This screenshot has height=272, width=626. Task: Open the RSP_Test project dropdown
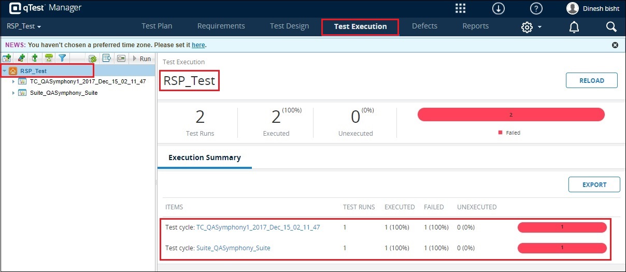[x=24, y=26]
